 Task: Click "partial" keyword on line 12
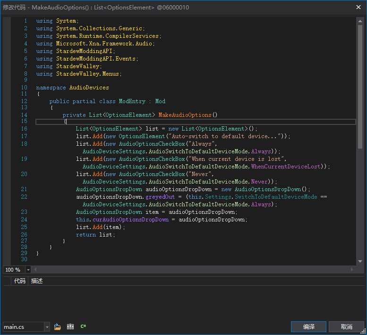pos(84,101)
